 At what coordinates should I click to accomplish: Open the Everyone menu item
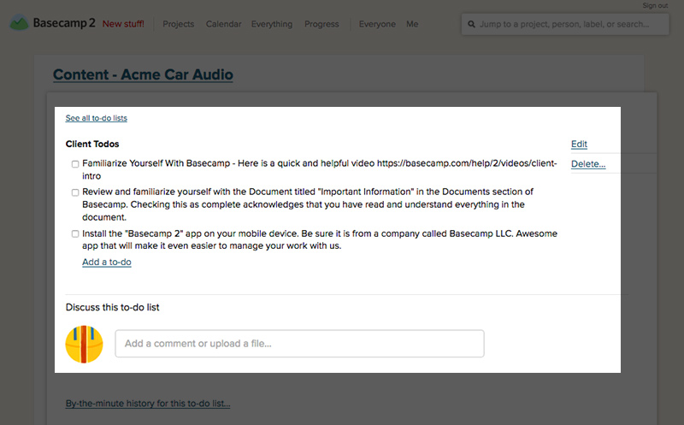tap(377, 24)
